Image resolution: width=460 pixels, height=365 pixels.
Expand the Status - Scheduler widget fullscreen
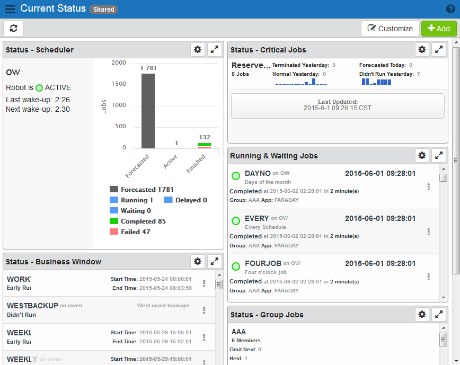[x=215, y=50]
